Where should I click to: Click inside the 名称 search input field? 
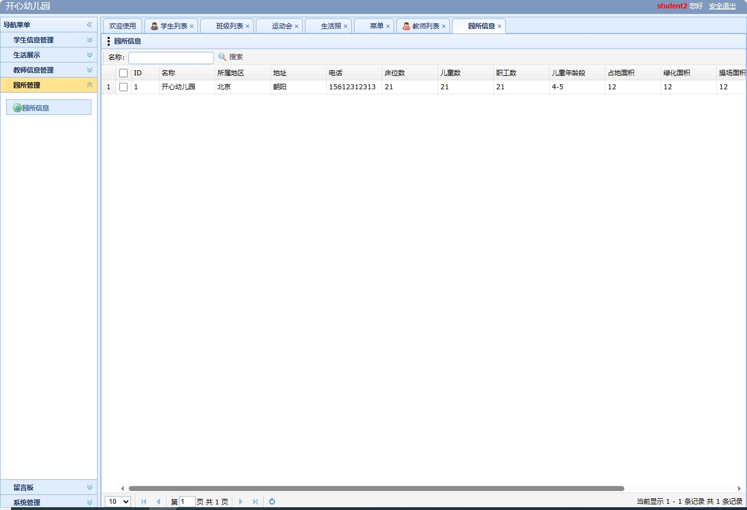171,57
